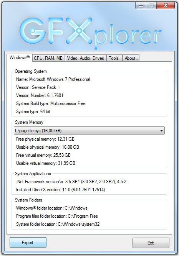Select the f:\pagefile.sys combo box

89,131
